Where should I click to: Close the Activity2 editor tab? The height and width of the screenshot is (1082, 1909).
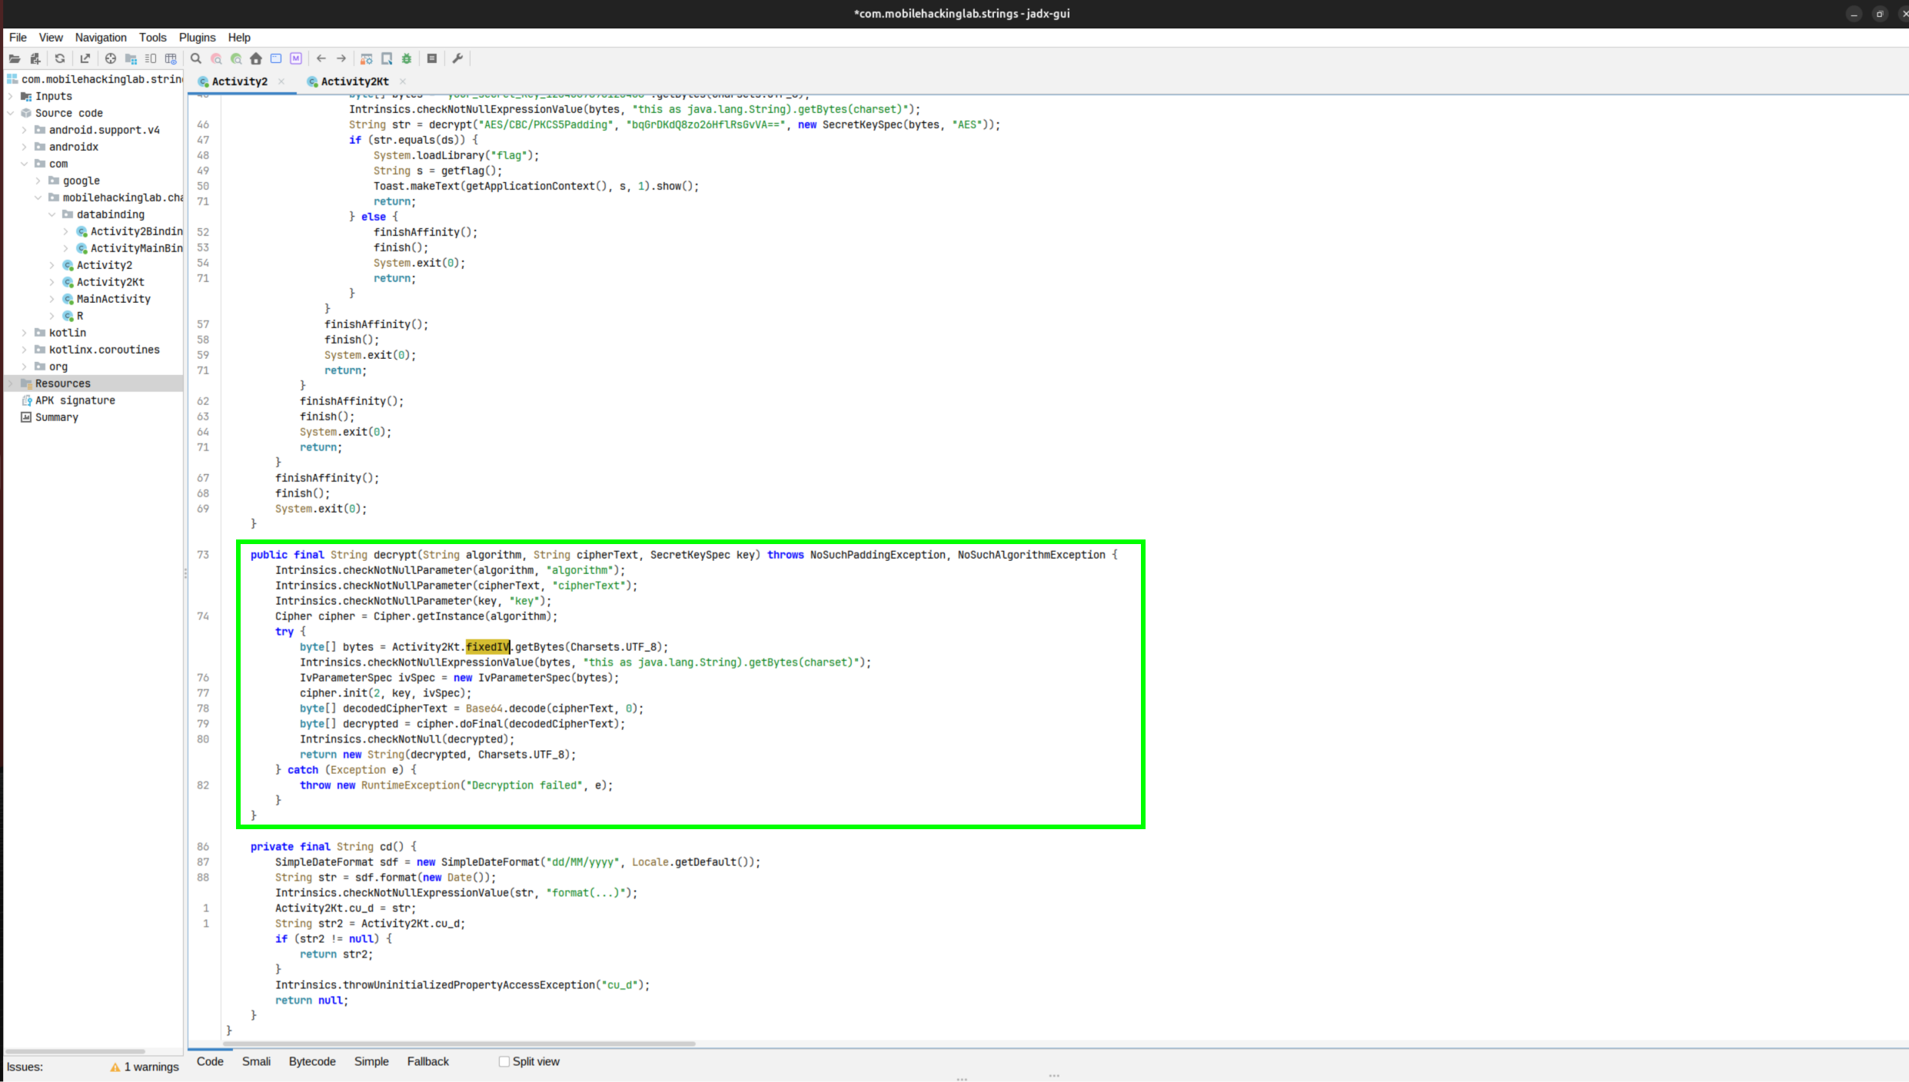click(281, 81)
